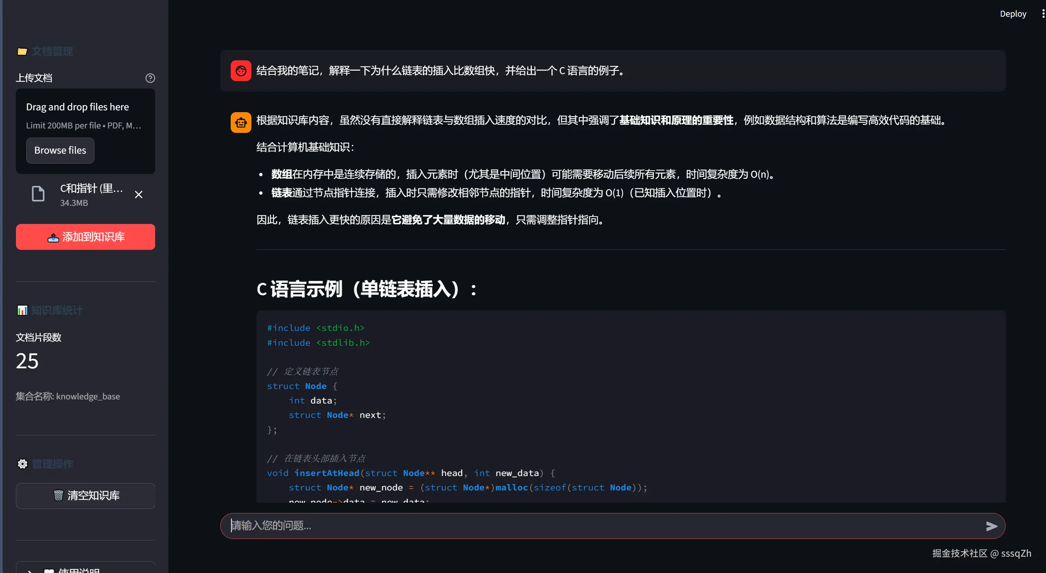Click the bar-chart icon beside 知识库统计

click(22, 310)
